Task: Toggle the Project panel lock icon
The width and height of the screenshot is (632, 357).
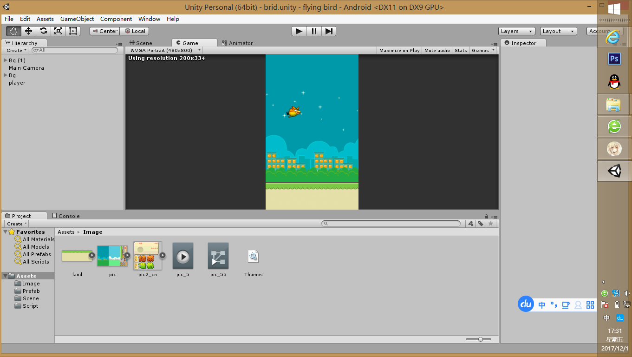Action: pos(486,216)
